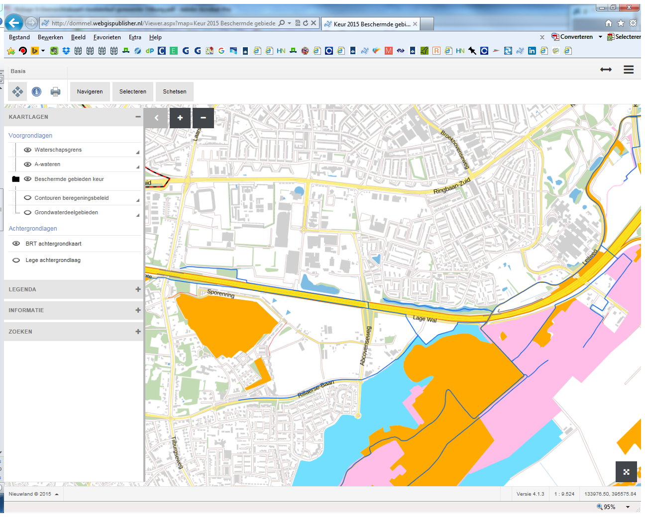Open the Bestand menu
Image resolution: width=645 pixels, height=517 pixels.
click(x=19, y=37)
